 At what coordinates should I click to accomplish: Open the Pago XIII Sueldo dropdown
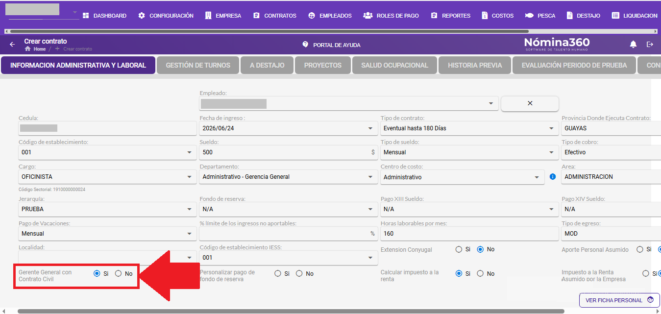[469, 209]
